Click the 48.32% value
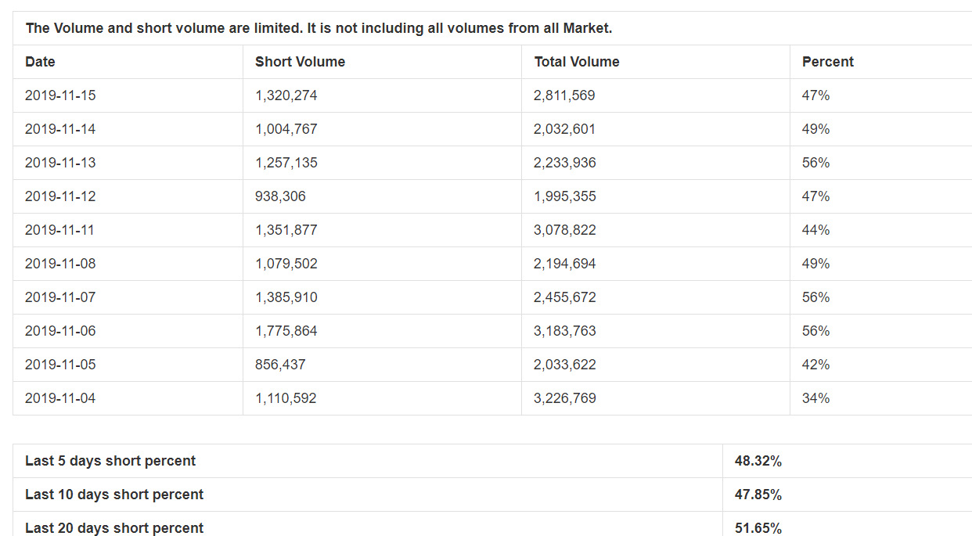972x536 pixels. [x=758, y=461]
